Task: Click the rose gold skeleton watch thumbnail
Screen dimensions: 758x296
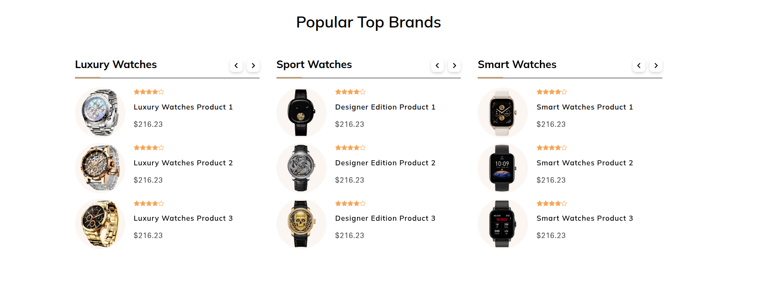Action: [100, 168]
